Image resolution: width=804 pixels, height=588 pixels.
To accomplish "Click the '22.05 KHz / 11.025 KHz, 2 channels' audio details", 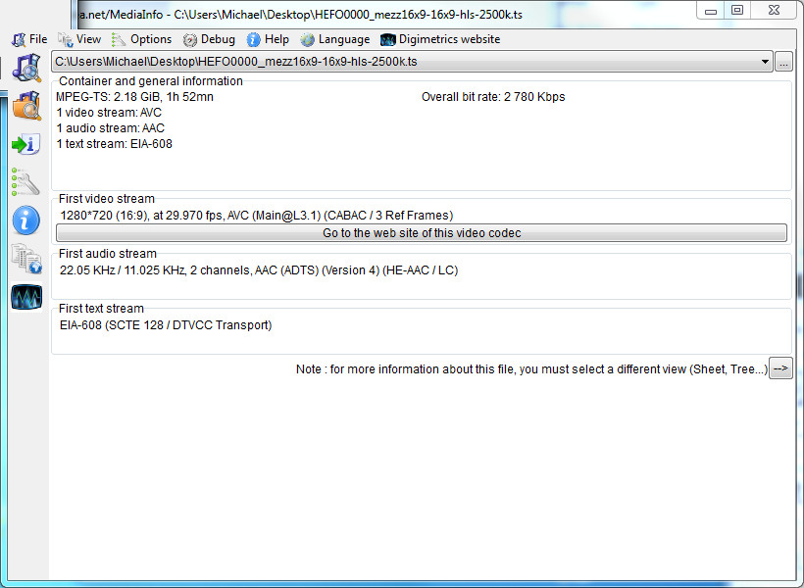I will pyautogui.click(x=259, y=270).
